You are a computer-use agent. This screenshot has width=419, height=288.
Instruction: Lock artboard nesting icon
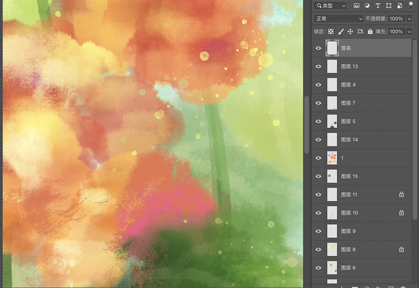pos(360,32)
